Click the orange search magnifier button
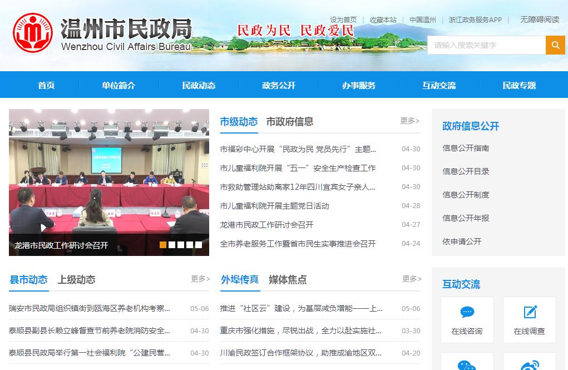 click(555, 45)
